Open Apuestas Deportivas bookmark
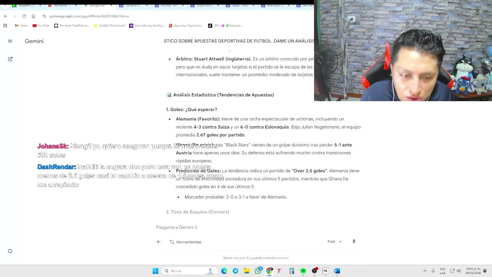The width and height of the screenshot is (492, 277). pos(186,26)
